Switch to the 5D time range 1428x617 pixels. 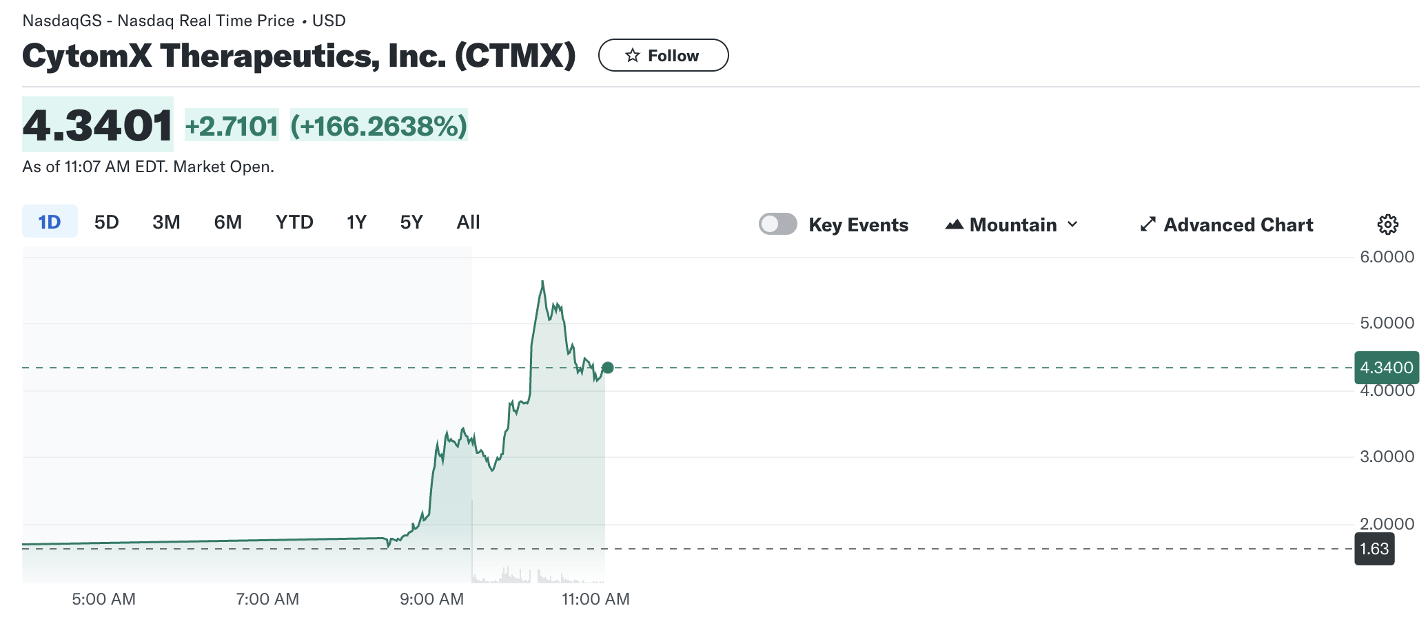[x=107, y=222]
